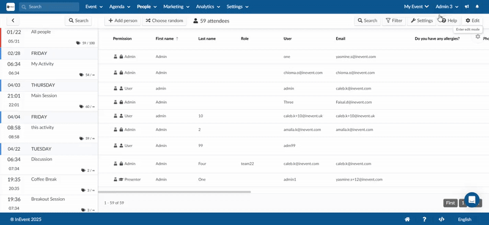The height and width of the screenshot is (225, 489).
Task: Open the Event menu
Action: click(94, 7)
